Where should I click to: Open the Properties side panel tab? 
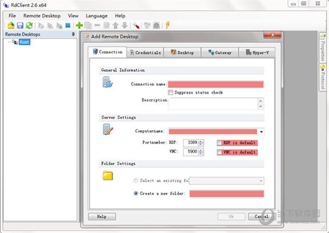[322, 47]
